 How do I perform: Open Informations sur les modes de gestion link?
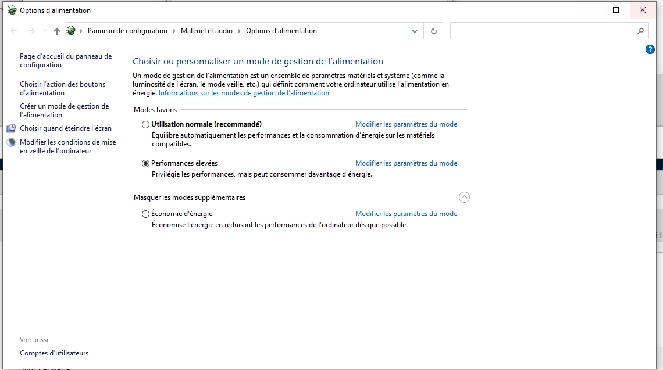[x=244, y=93]
